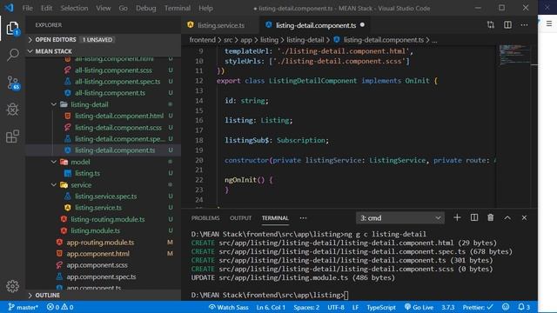This screenshot has width=557, height=313.
Task: Open the Debug menu
Action: click(145, 8)
